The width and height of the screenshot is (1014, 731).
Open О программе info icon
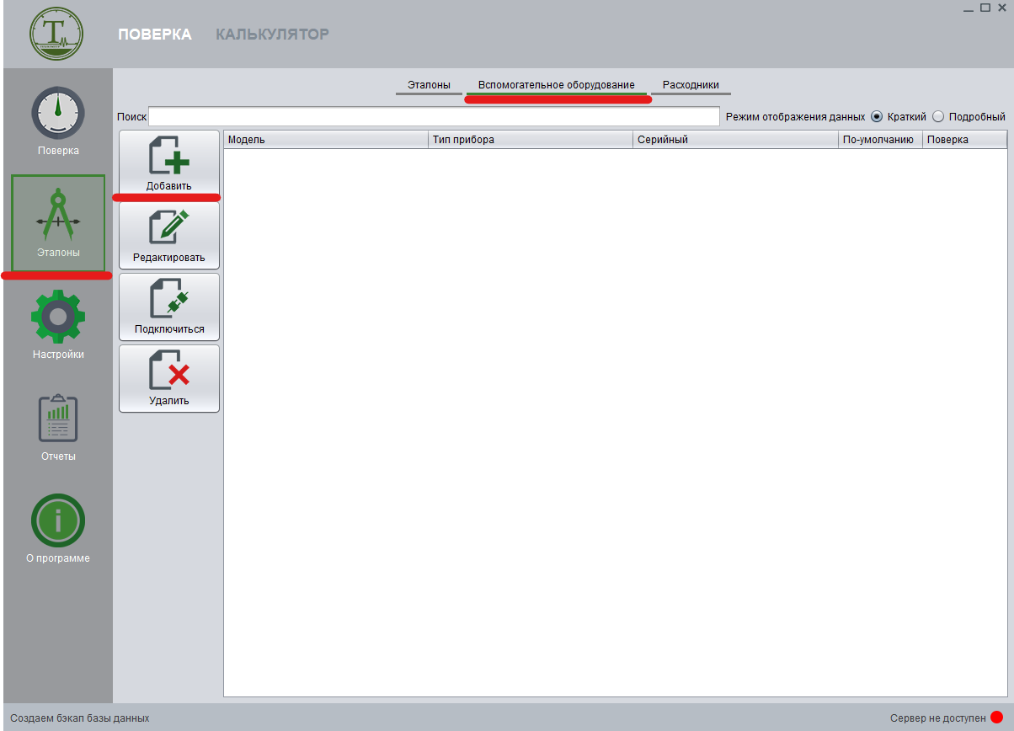[x=57, y=520]
